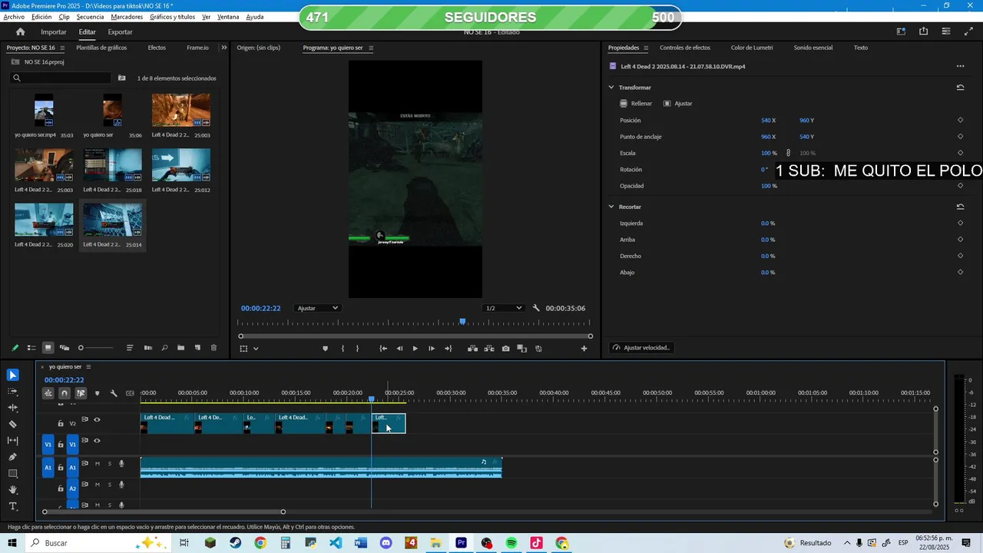Export frame with camera icon
The image size is (983, 553).
point(505,349)
